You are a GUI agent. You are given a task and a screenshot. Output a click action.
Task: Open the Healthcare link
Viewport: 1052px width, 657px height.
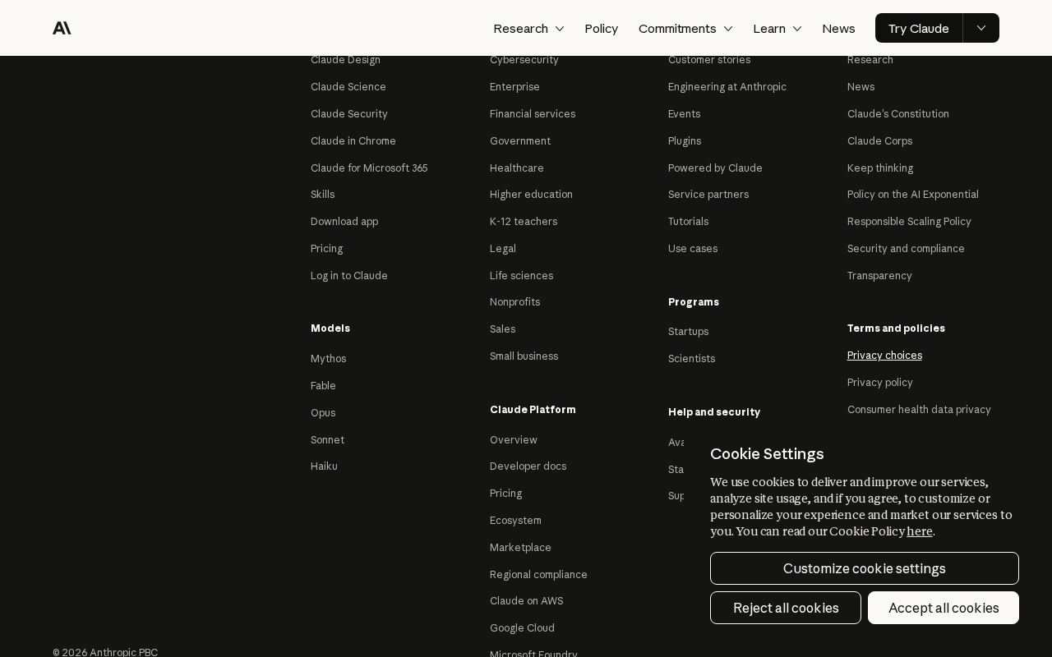[x=517, y=168]
